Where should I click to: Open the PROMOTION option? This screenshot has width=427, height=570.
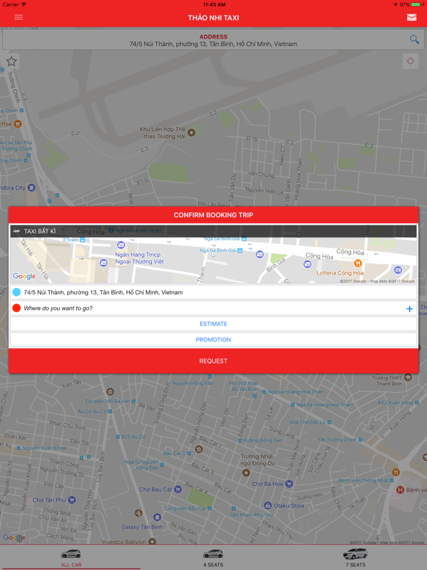click(x=213, y=339)
